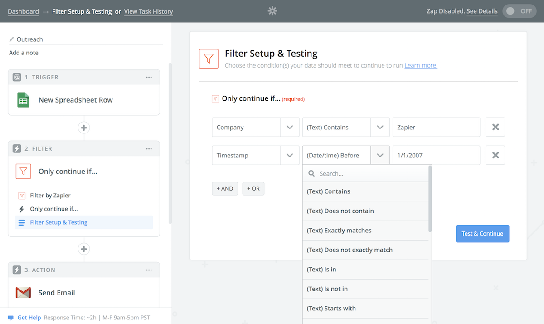544x324 pixels.
Task: Click the Zapier value input field
Action: point(436,127)
